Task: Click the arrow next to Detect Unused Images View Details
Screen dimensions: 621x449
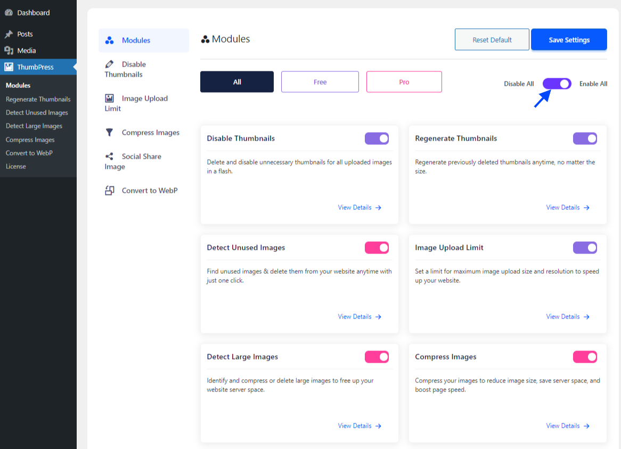Action: [378, 317]
